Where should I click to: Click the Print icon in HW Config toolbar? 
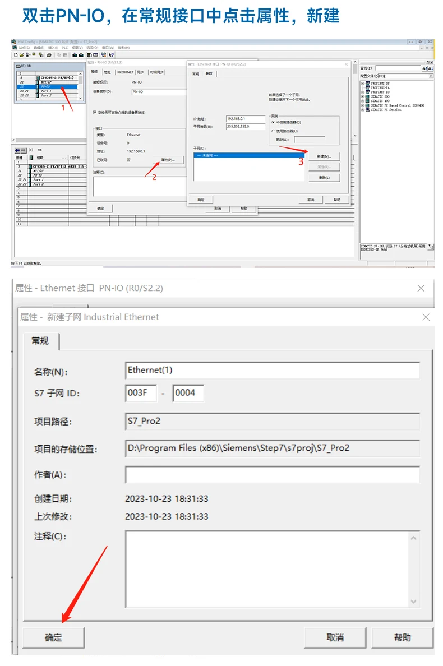(49, 54)
